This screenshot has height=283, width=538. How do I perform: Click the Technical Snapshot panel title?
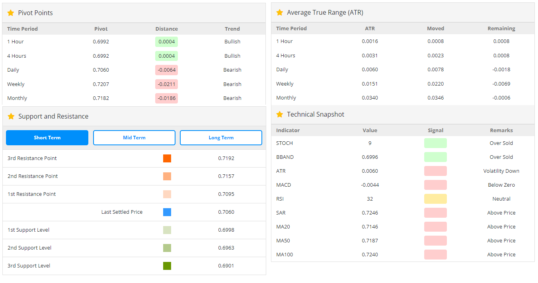[x=316, y=114]
